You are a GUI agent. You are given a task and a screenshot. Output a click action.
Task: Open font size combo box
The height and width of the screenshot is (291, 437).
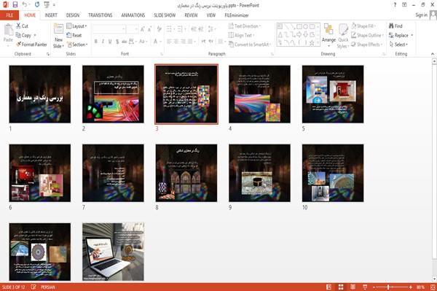point(132,29)
